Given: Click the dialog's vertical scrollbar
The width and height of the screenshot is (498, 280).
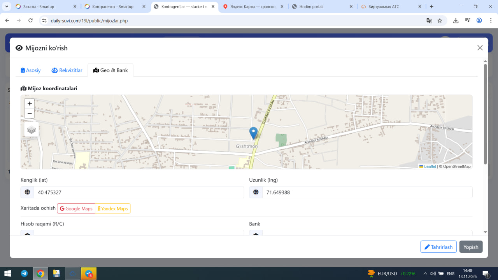Looking at the screenshot, I should 485,114.
